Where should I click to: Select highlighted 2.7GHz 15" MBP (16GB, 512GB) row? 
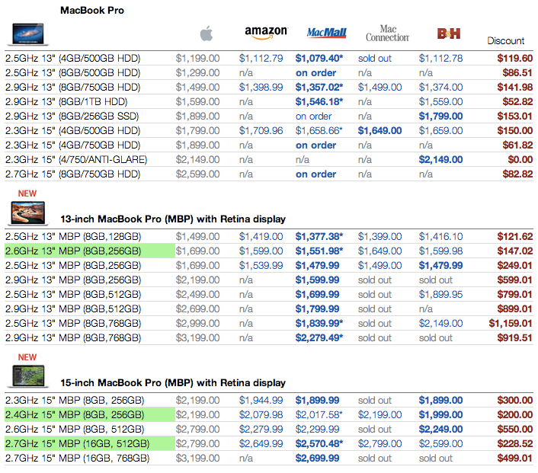(x=90, y=444)
